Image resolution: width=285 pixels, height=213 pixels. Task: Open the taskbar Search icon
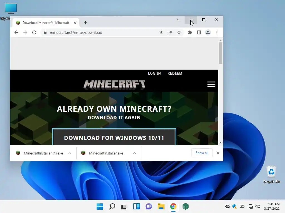click(112, 206)
